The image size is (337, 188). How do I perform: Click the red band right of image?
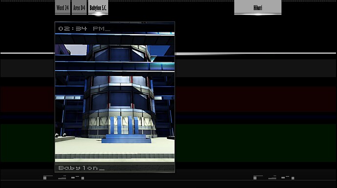pyautogui.click(x=256, y=99)
